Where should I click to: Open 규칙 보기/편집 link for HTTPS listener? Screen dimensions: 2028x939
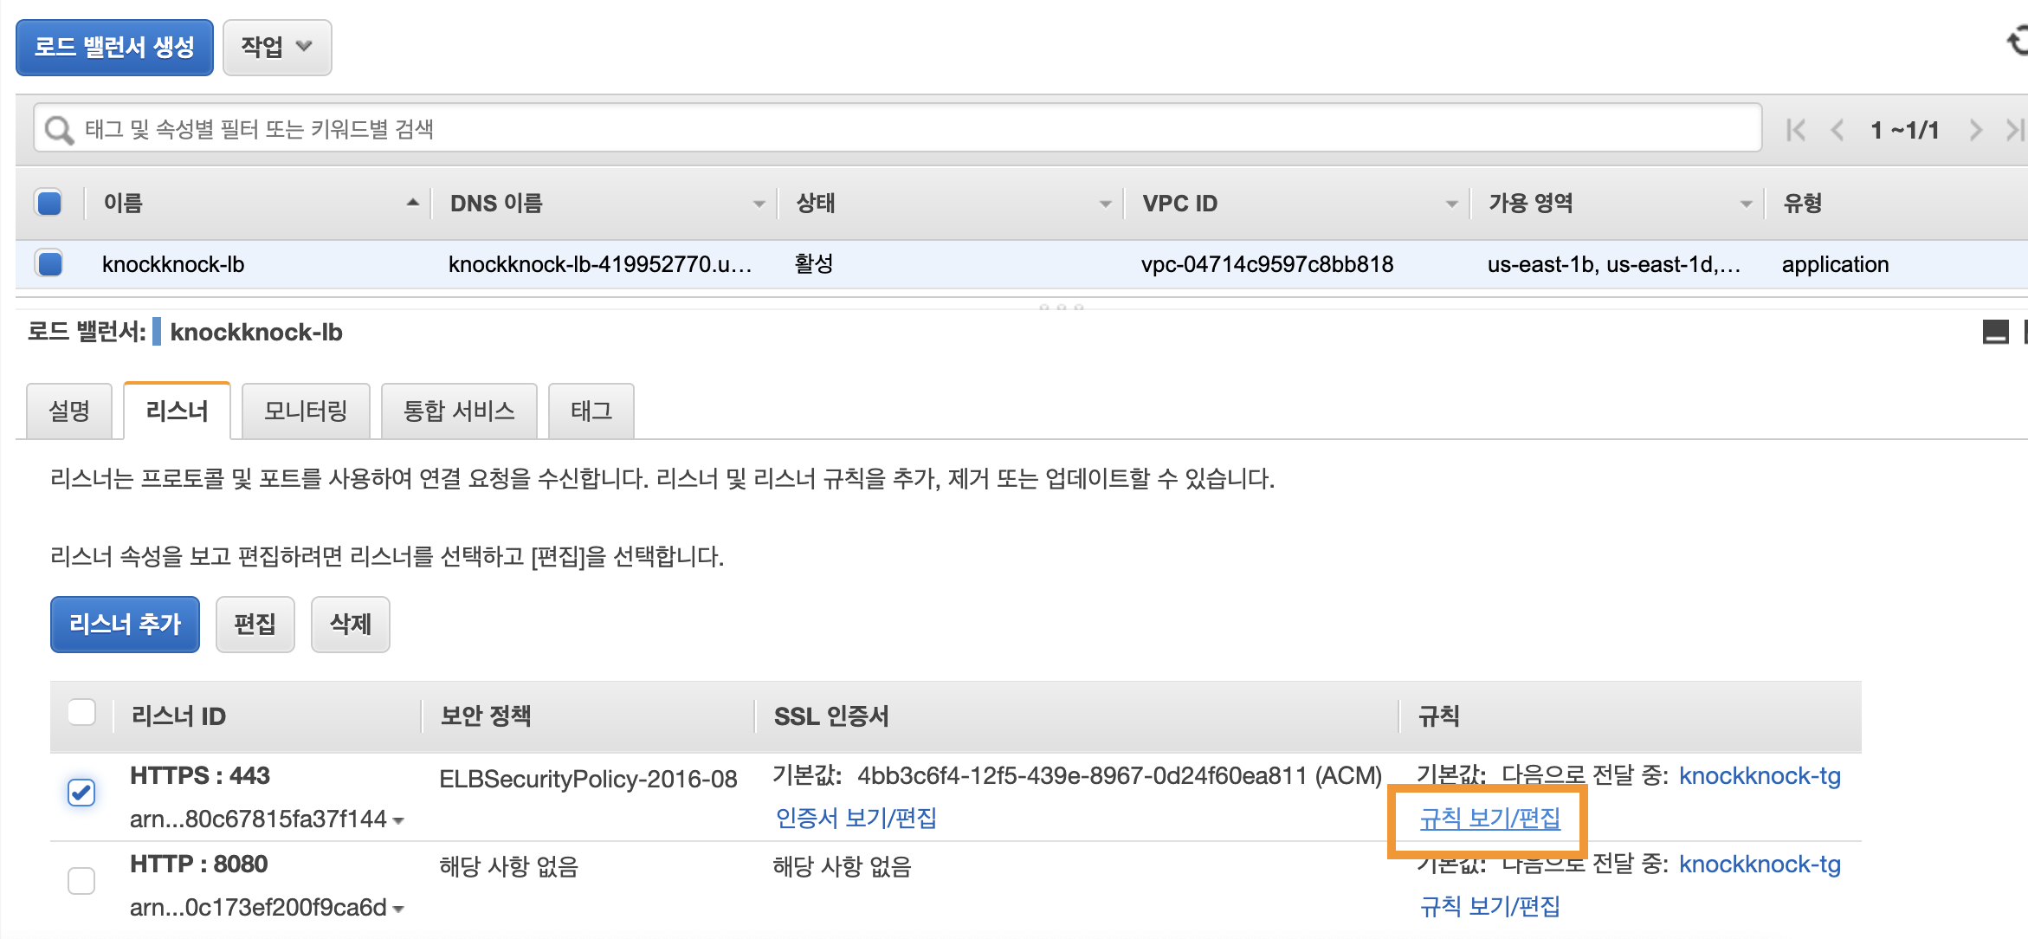click(1489, 818)
